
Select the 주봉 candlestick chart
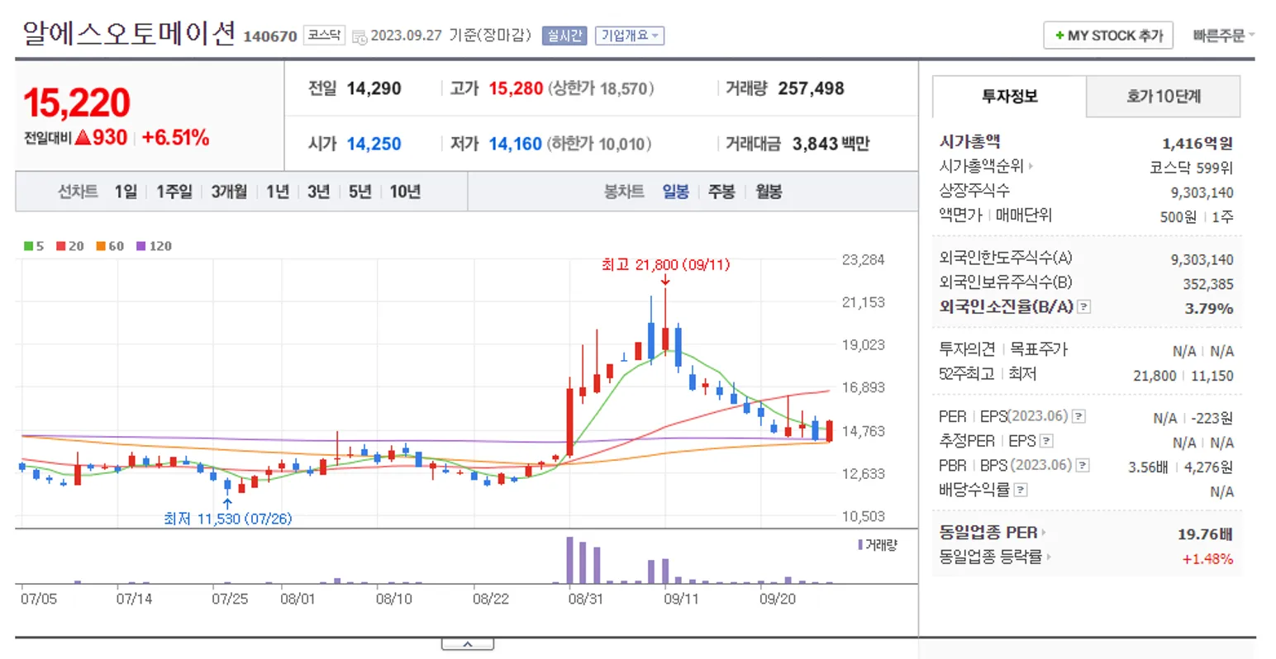click(721, 192)
